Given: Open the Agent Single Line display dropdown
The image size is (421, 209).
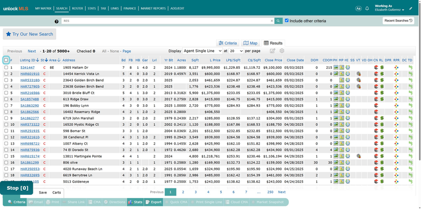Looking at the screenshot, I should point(203,51).
